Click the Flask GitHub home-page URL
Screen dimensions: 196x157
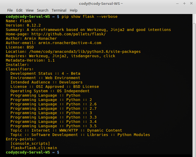click(69, 34)
